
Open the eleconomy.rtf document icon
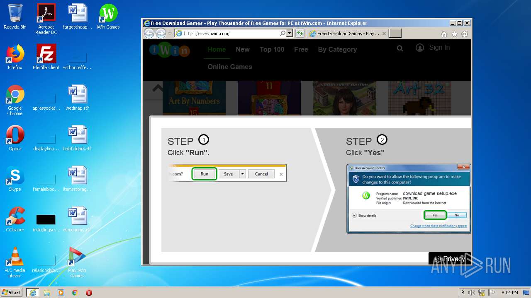tap(77, 219)
